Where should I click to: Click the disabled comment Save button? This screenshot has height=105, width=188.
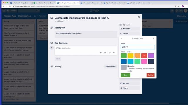point(58,59)
